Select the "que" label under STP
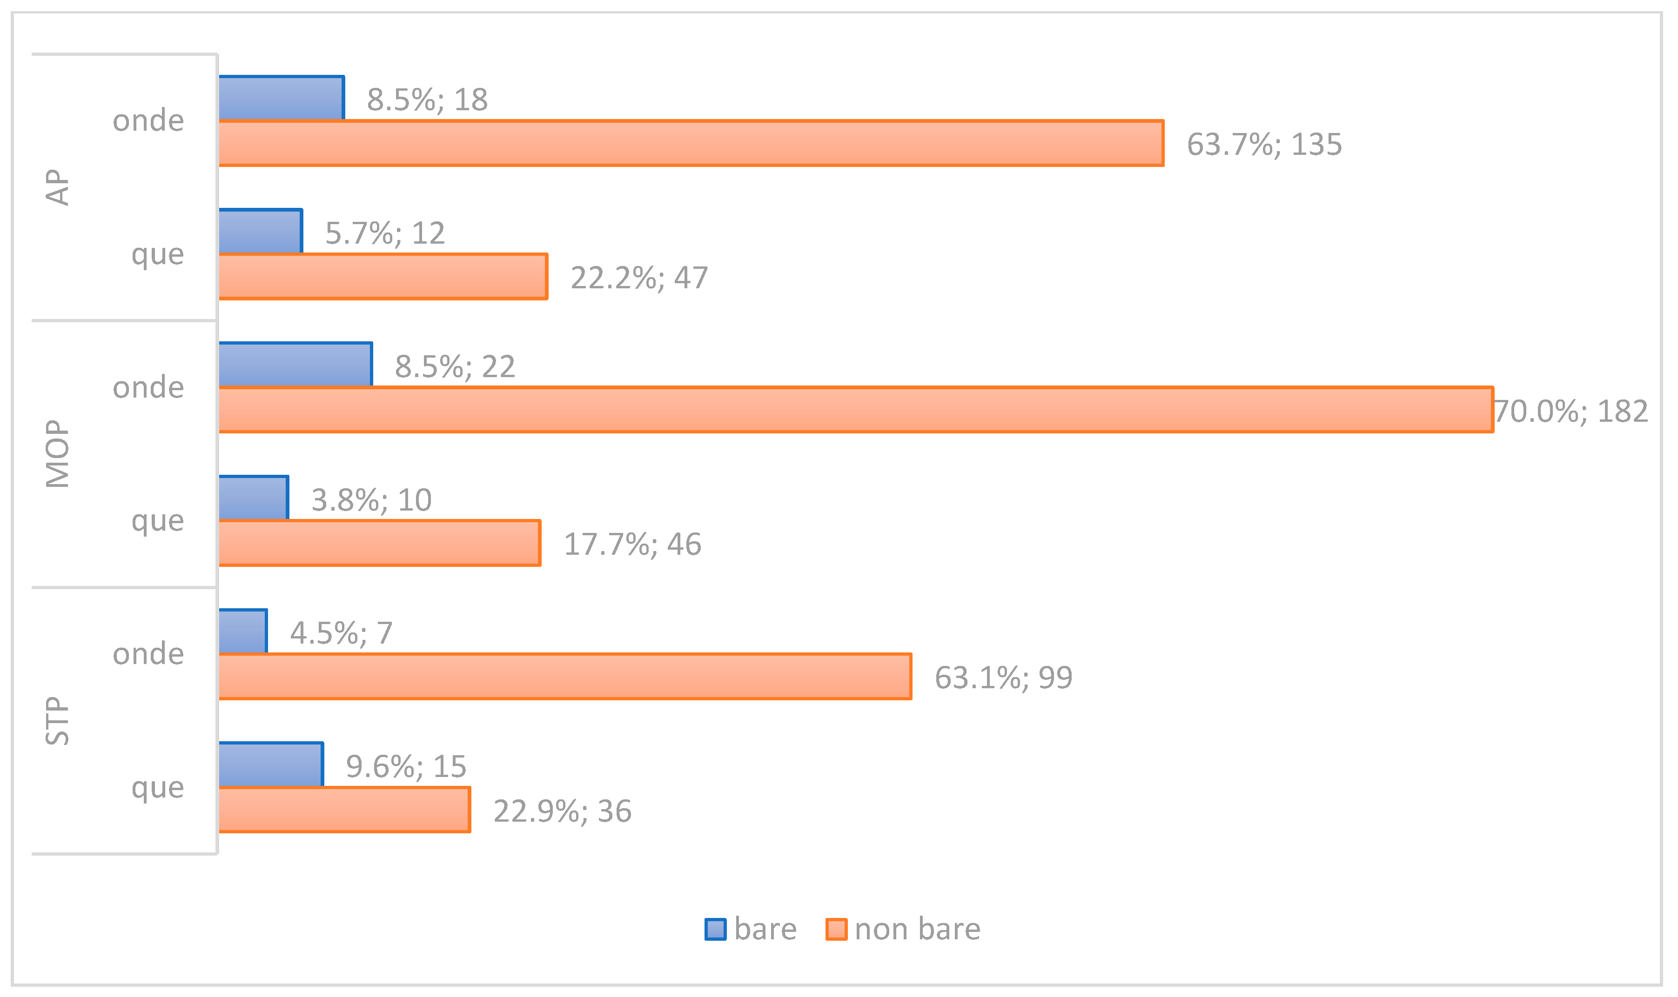1678x997 pixels. click(x=157, y=787)
